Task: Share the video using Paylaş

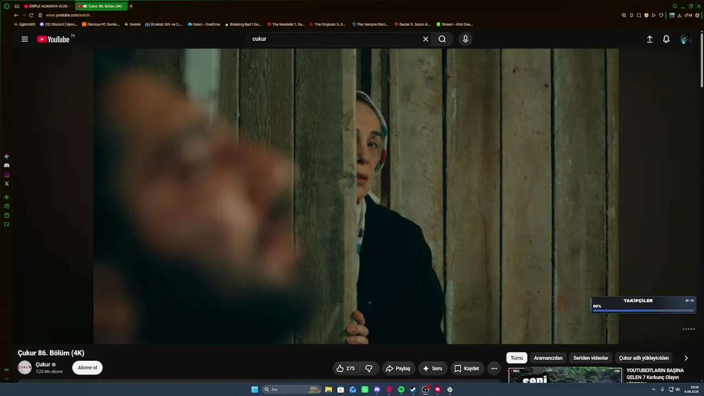Action: tap(398, 369)
